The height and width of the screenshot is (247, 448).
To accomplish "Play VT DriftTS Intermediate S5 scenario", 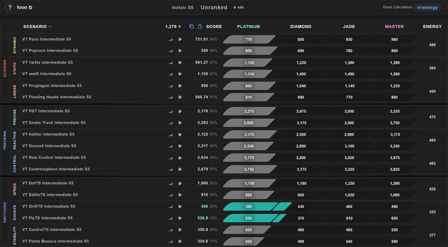I will pyautogui.click(x=180, y=207).
